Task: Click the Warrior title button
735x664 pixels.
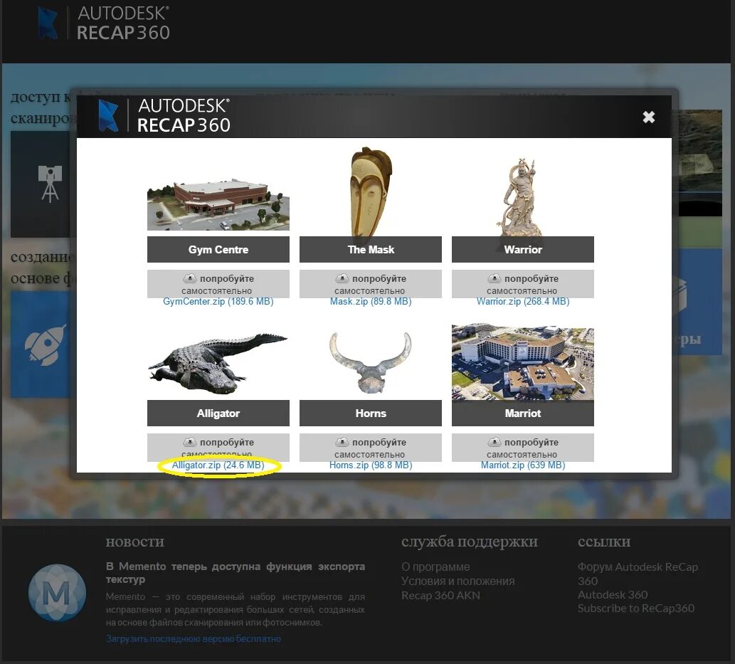Action: click(x=523, y=250)
